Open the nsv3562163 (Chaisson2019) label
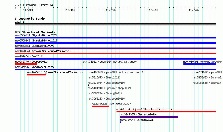223x132 pixels. point(106,99)
